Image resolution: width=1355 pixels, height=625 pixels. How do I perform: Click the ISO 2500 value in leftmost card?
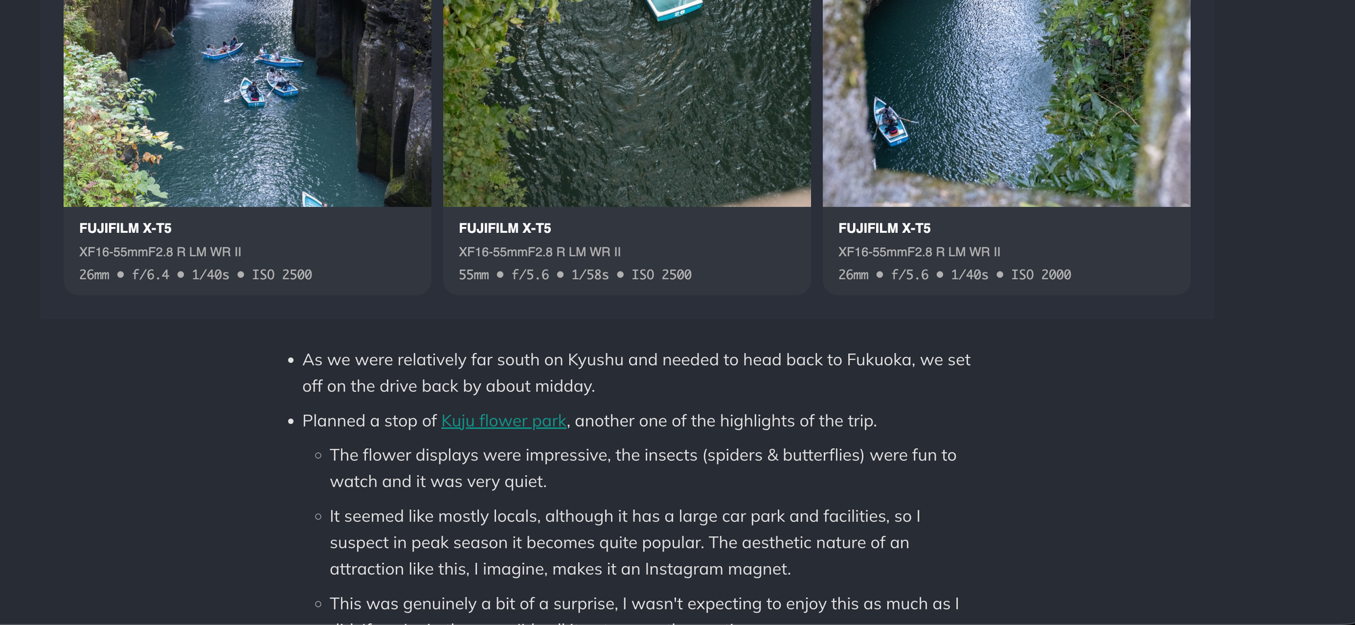tap(282, 275)
